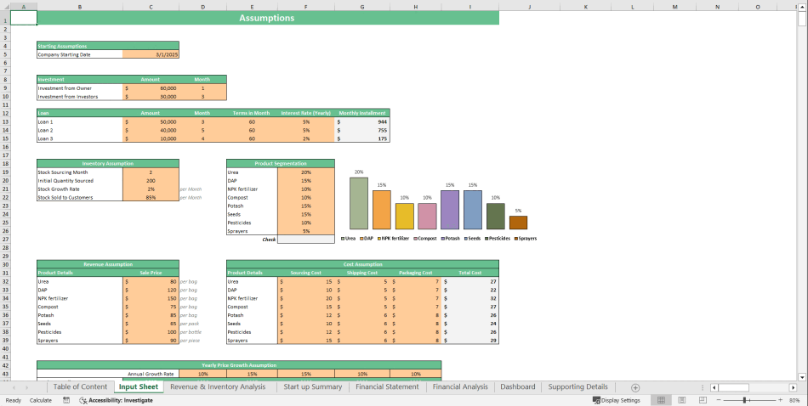Click the macro recording icon in status bar
The width and height of the screenshot is (808, 406).
tap(66, 400)
